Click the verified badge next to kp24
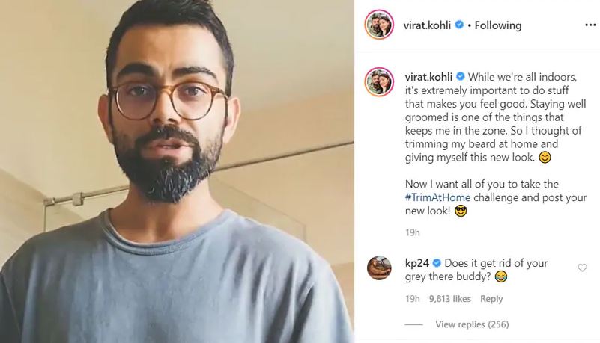This screenshot has height=343, width=600. [436, 263]
